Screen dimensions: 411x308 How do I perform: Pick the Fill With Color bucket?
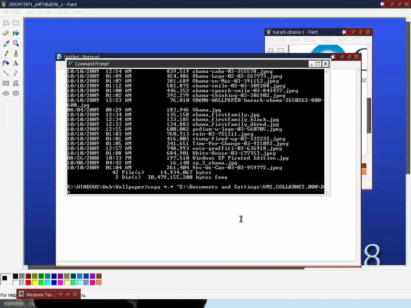[16, 33]
